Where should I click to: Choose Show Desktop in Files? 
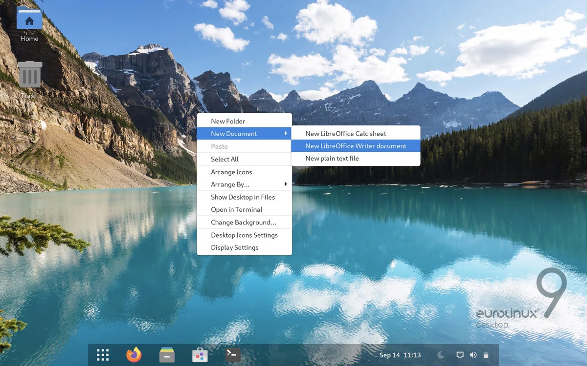[x=243, y=197]
